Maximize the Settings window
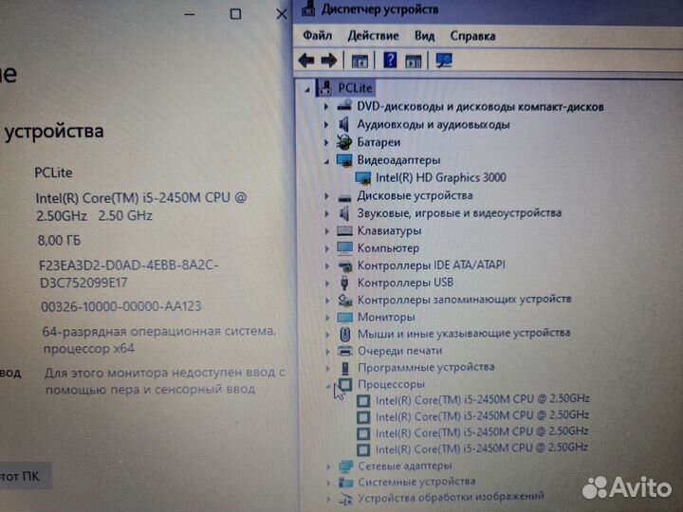Viewport: 683px width, 512px height. point(235,14)
